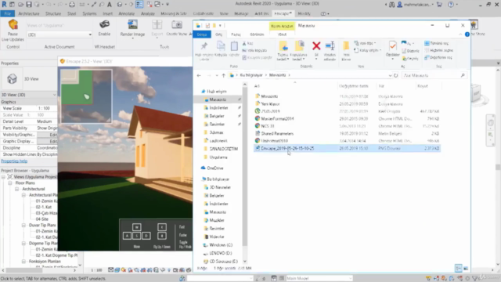The image size is (501, 282).
Task: Click OneDrive in navigation pane
Action: 214,168
